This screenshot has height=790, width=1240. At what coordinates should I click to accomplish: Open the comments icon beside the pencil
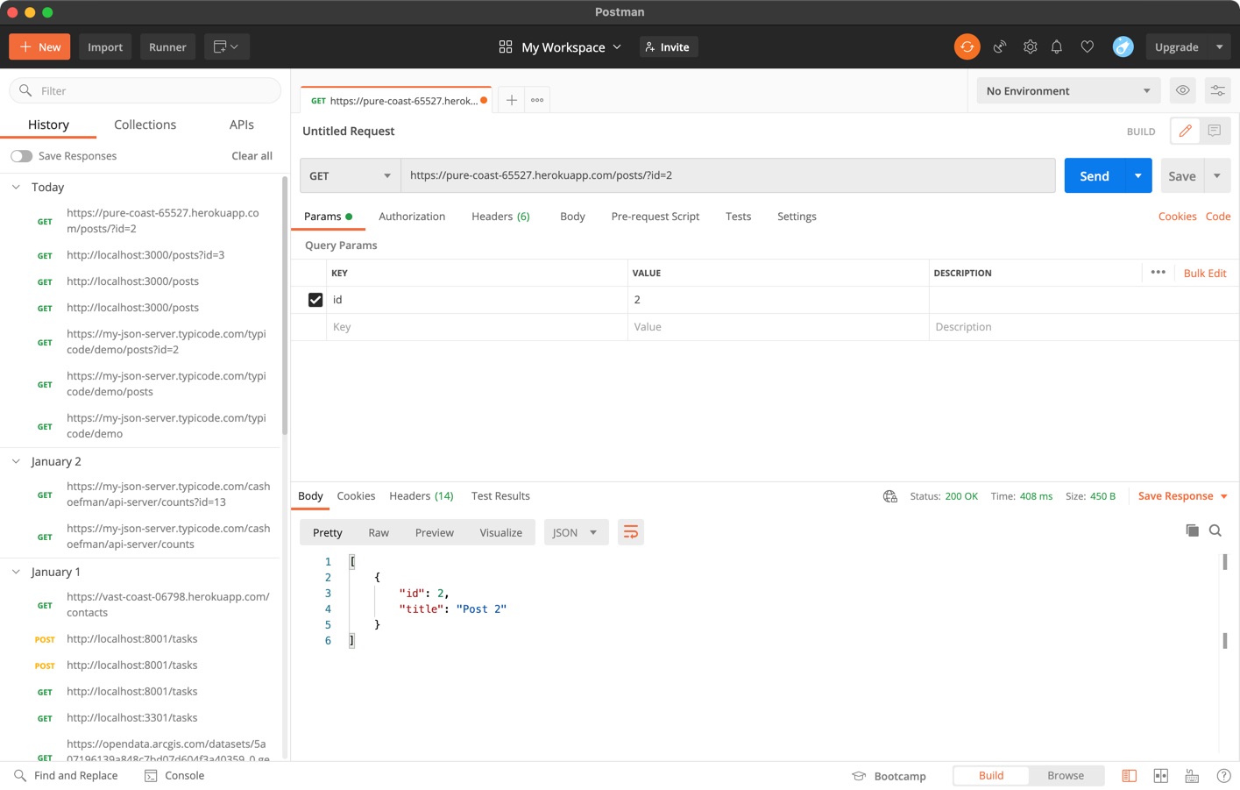(x=1215, y=131)
